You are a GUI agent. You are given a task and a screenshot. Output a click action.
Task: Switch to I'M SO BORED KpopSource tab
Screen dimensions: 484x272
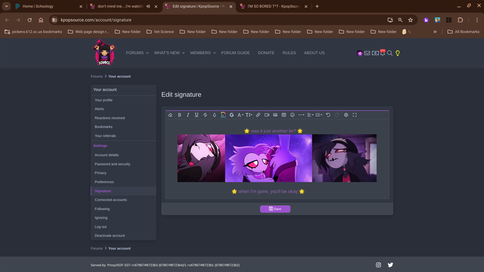tap(274, 7)
